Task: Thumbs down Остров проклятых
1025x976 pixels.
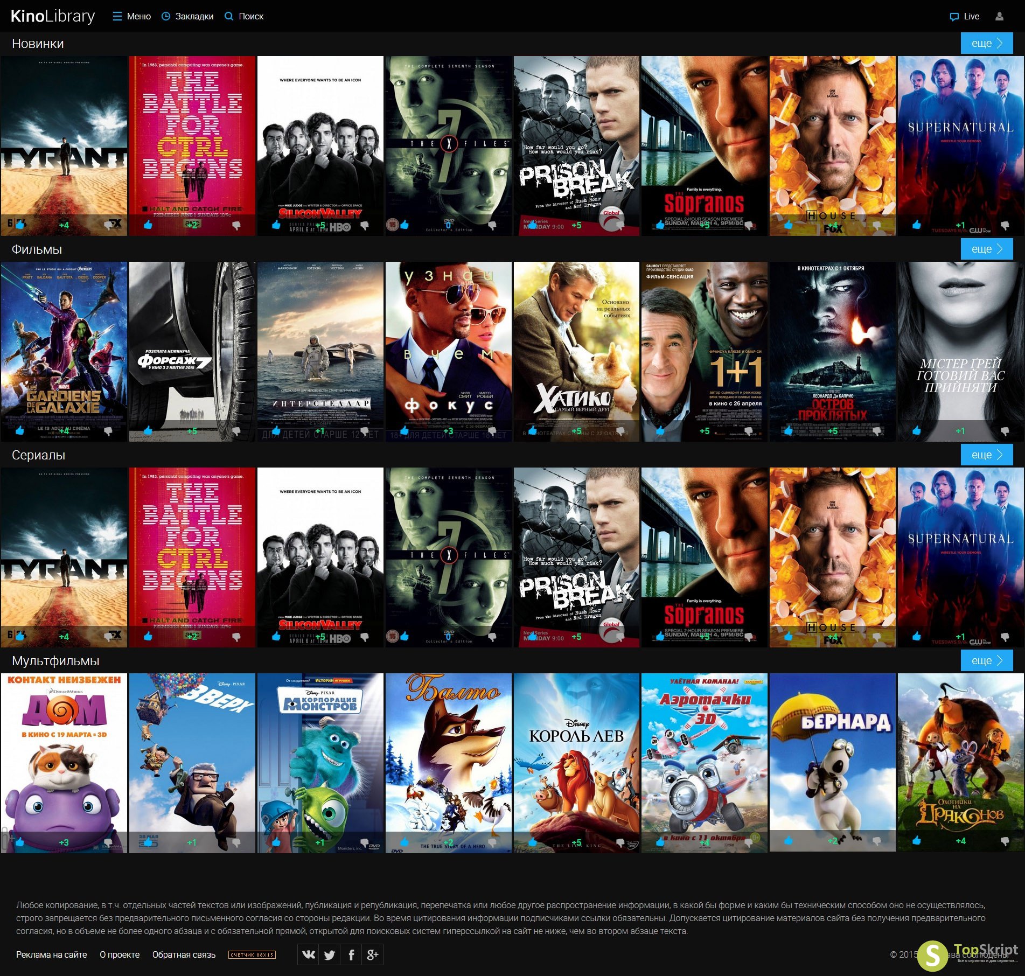Action: coord(877,431)
